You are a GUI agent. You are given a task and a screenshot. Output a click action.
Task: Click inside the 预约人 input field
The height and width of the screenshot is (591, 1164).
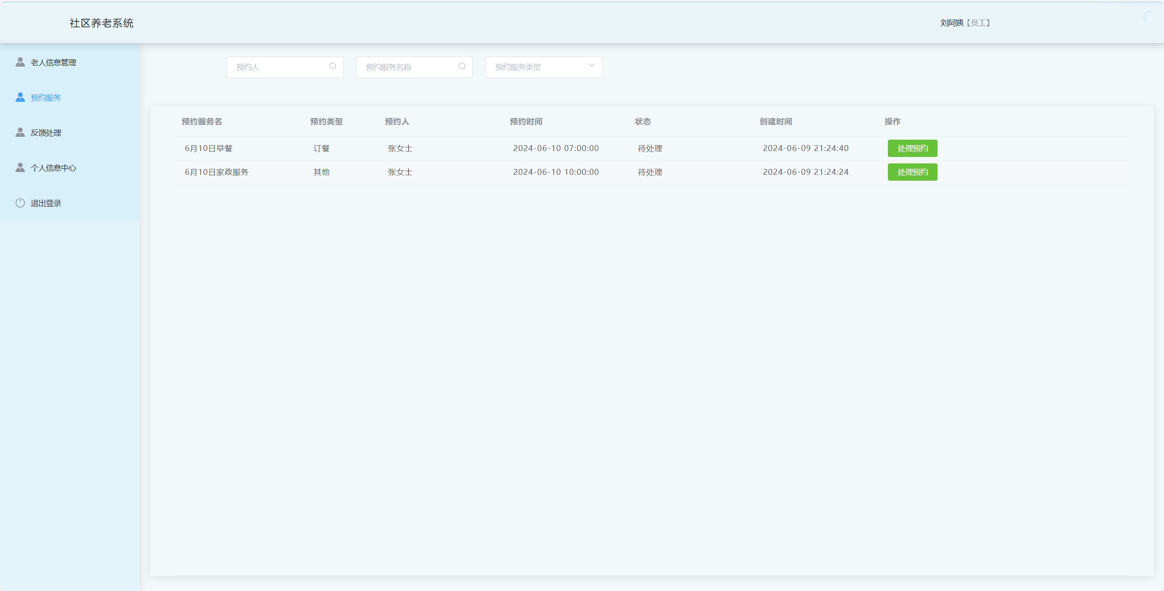point(278,67)
